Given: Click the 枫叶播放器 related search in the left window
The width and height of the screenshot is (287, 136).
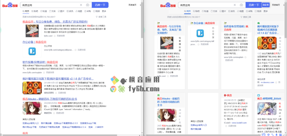Looking at the screenshot, I should [x=46, y=123].
